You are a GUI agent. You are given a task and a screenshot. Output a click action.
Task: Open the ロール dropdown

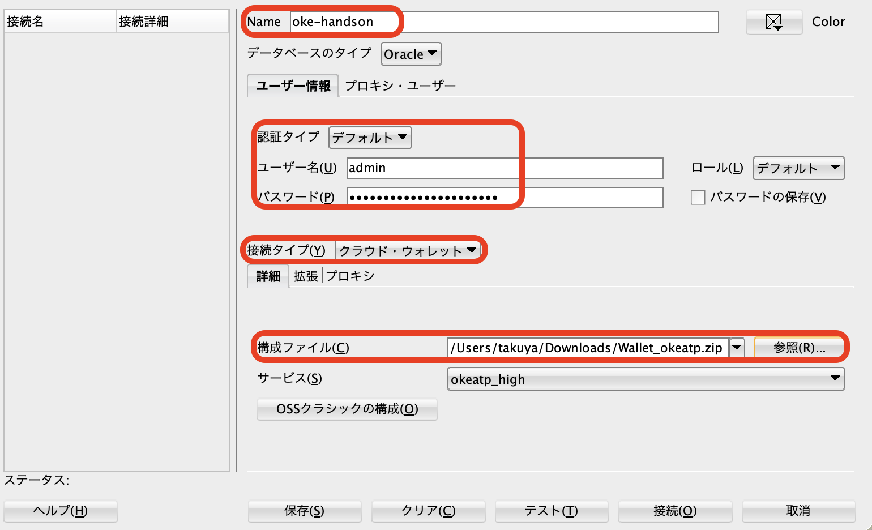798,168
